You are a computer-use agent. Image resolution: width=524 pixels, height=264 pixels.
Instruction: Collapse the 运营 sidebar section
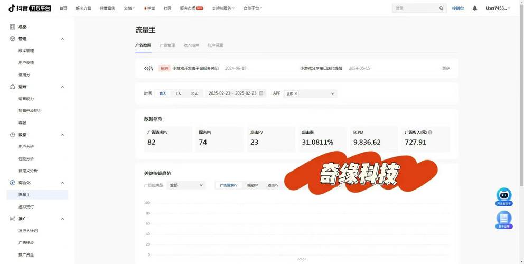click(x=62, y=87)
